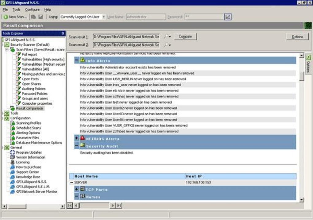313x220 pixels.
Task: Open Knowledge Base link
Action: (28, 177)
